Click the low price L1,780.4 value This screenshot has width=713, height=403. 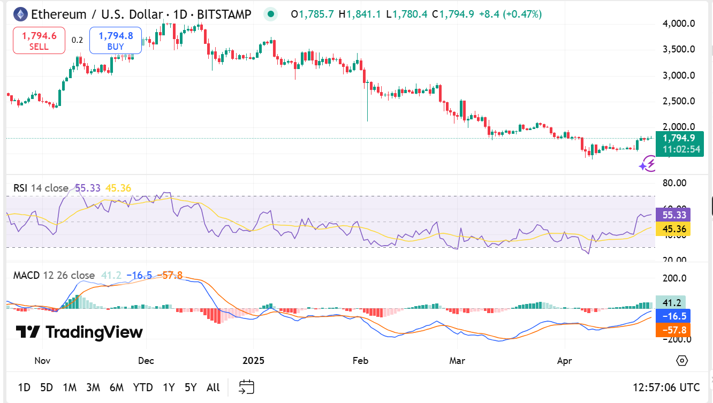pos(408,14)
